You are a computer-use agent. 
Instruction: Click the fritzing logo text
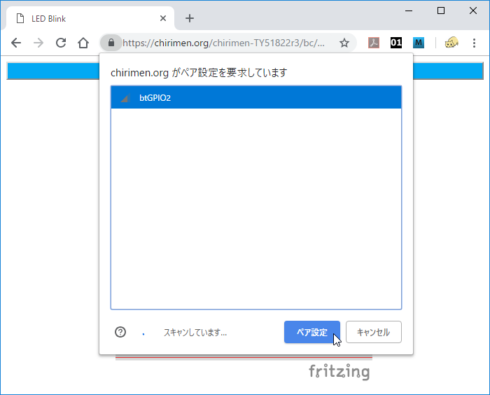339,371
